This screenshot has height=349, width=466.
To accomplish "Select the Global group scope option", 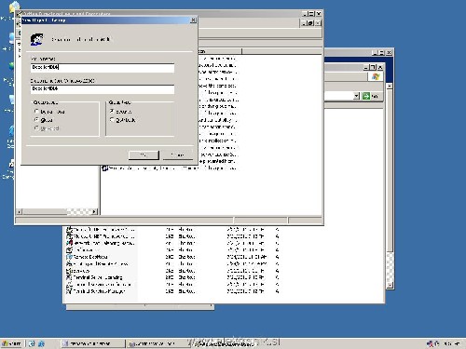I will click(36, 120).
